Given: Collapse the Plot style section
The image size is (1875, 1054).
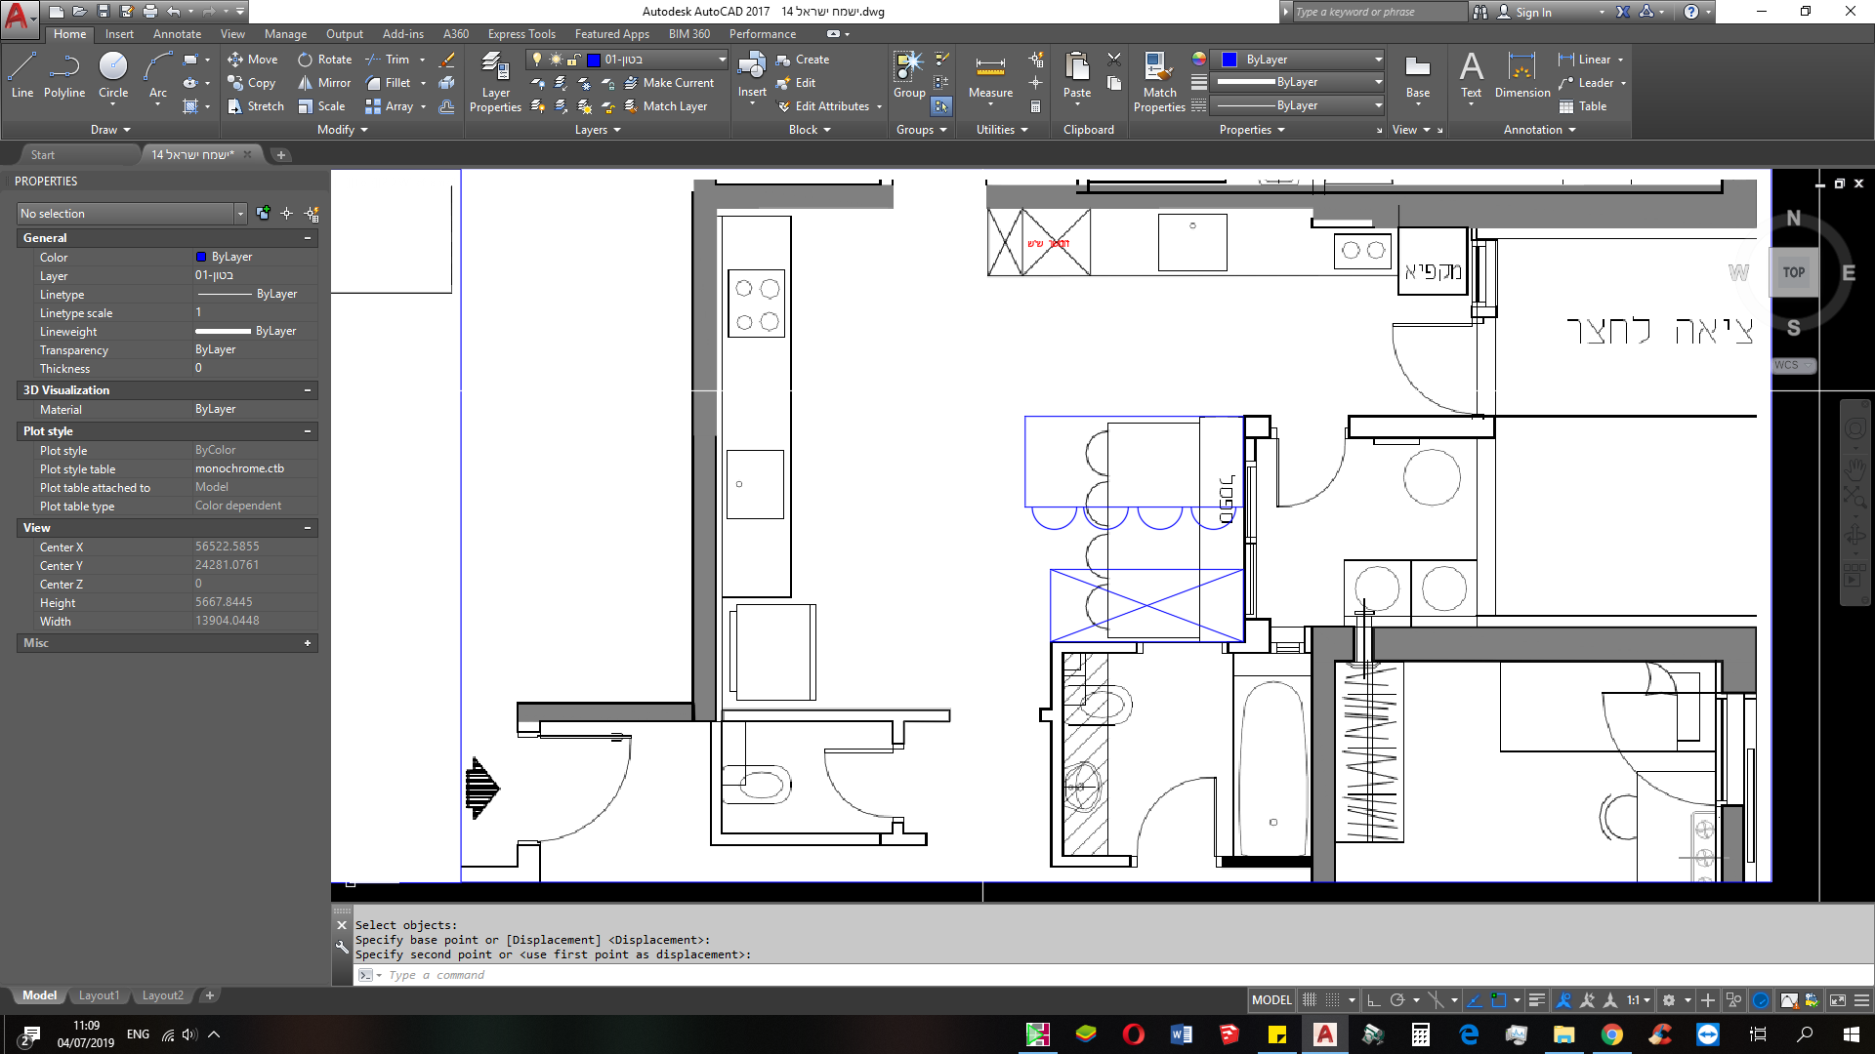Looking at the screenshot, I should coord(308,431).
